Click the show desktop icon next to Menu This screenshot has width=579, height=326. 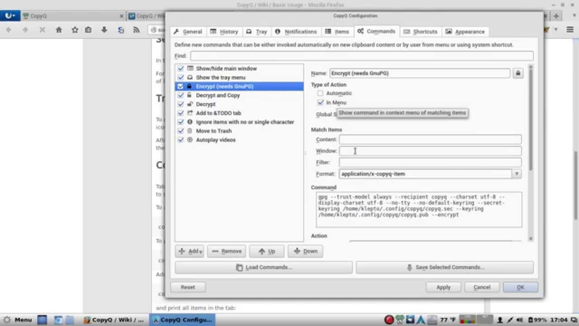click(x=42, y=320)
